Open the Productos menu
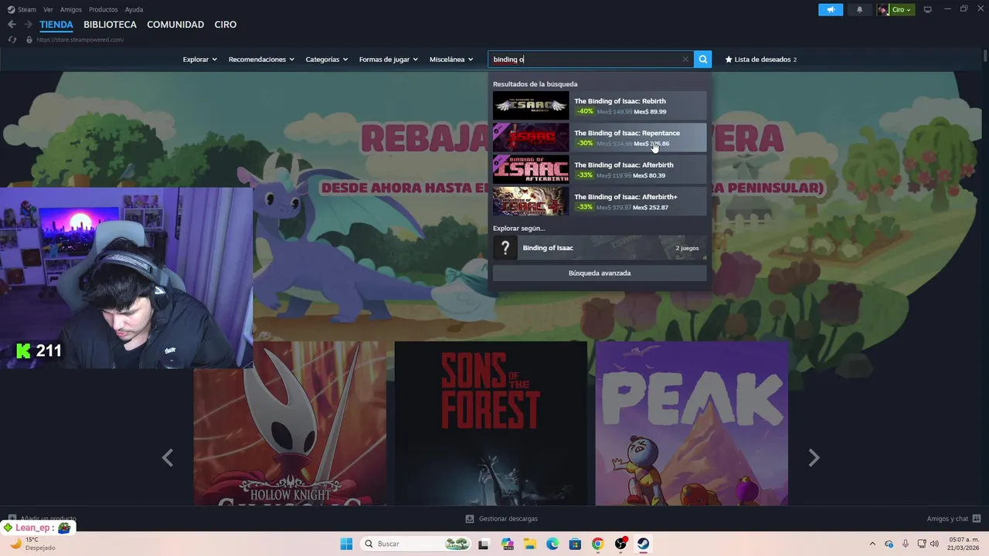The height and width of the screenshot is (556, 989). 104,9
